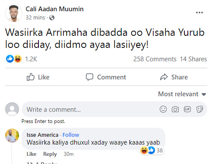View the 14 Shares list
This screenshot has height=164, width=212.
click(x=193, y=59)
